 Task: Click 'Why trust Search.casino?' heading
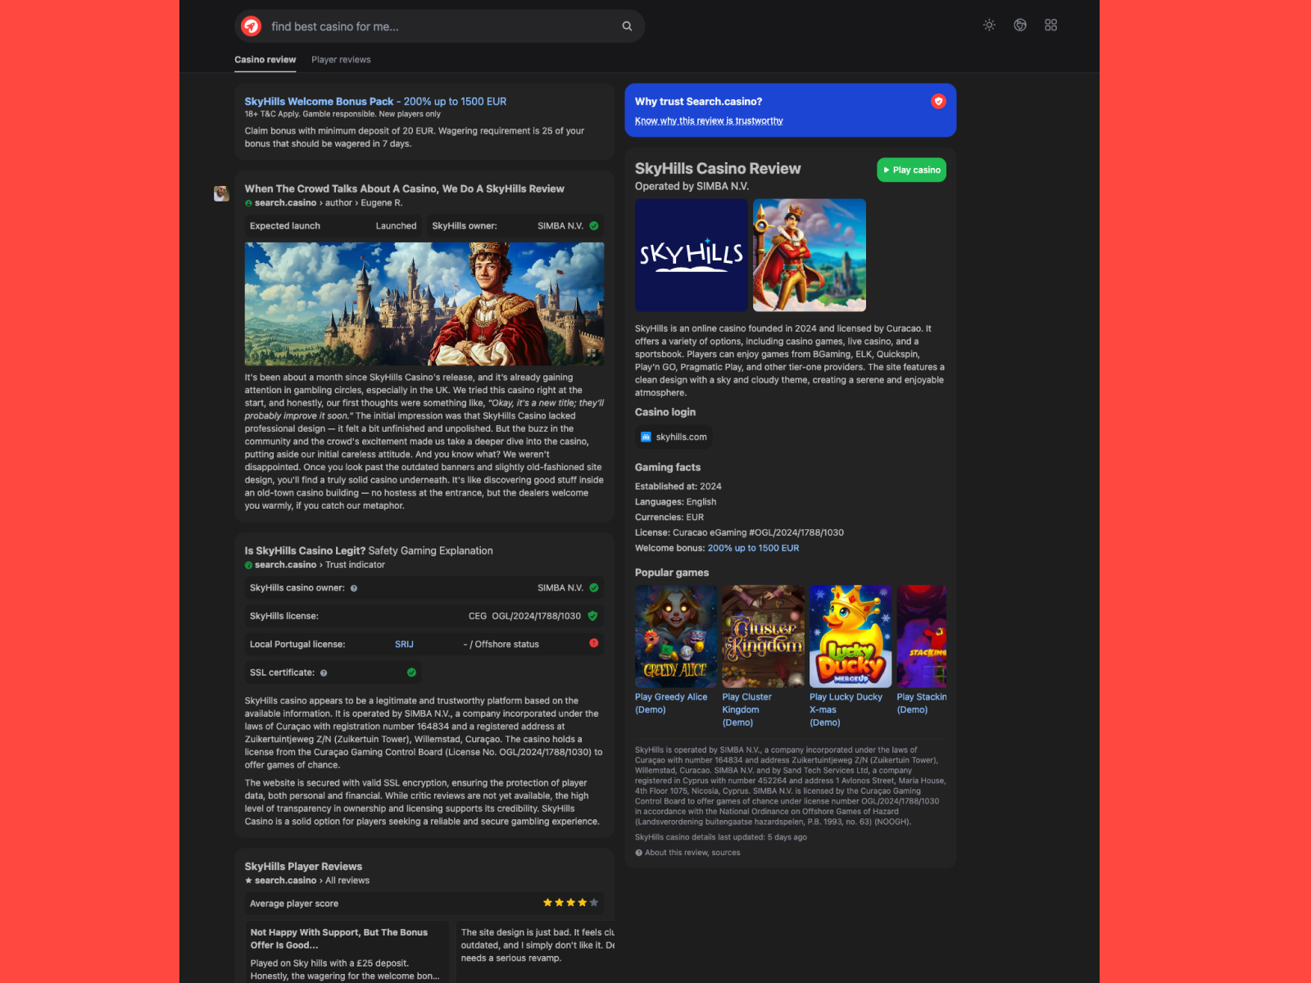coord(698,102)
